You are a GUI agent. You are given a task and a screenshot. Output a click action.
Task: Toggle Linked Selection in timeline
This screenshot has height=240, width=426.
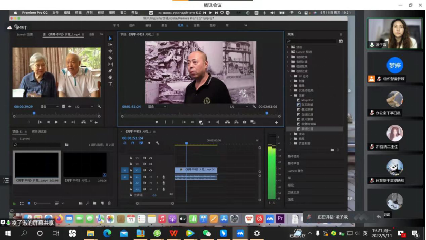point(141,143)
